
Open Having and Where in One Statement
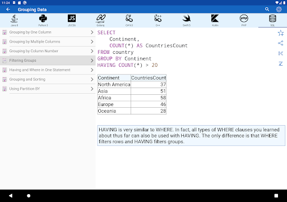click(48, 70)
